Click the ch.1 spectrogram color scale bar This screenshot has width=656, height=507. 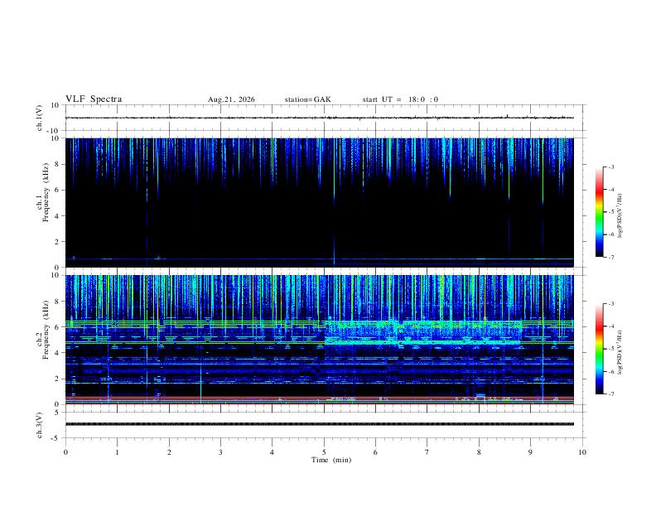pos(599,212)
